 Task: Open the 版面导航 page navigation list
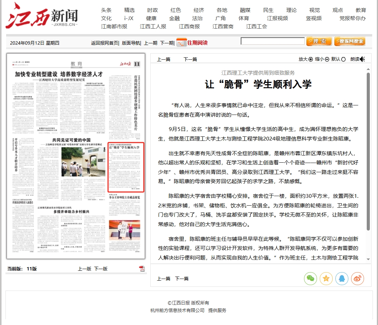(x=131, y=43)
